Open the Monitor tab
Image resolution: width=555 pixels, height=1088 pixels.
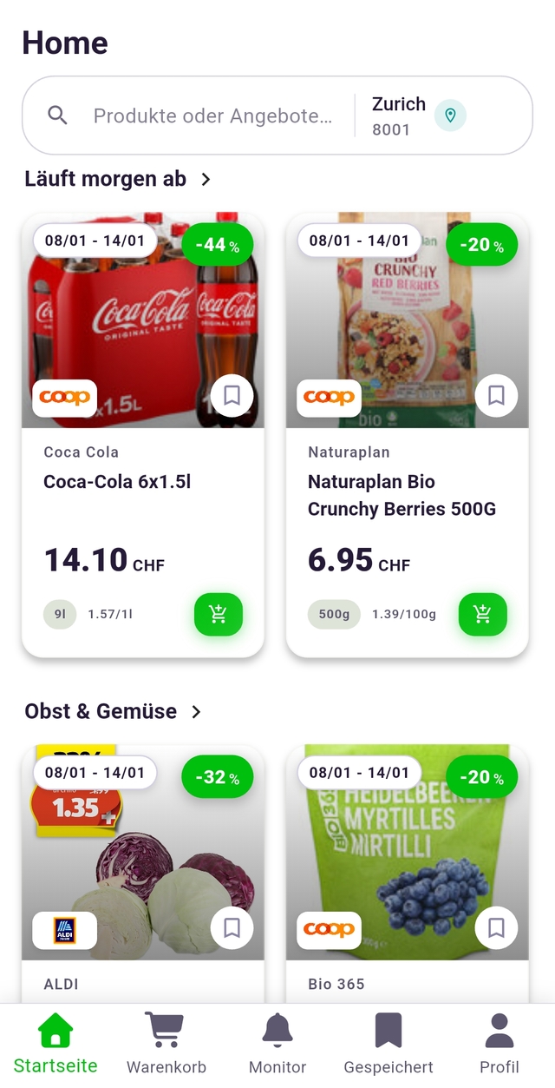[x=277, y=1045]
